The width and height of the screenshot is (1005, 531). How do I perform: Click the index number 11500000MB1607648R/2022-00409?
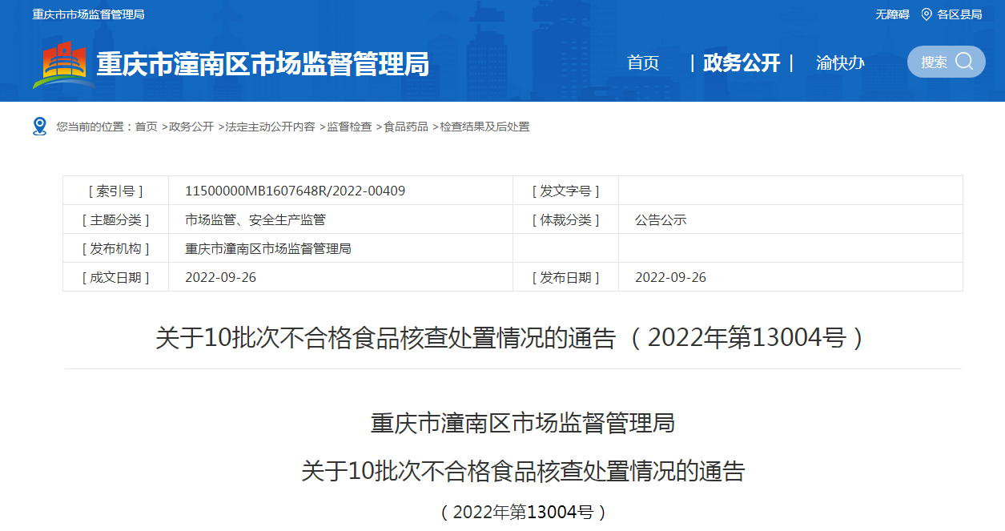(x=295, y=191)
